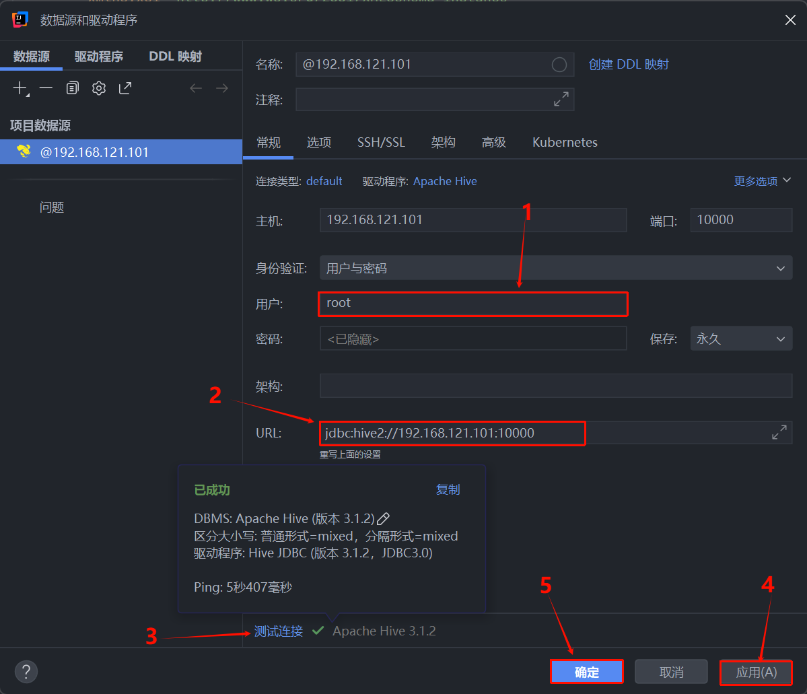Click the Apache Hive 3.1.2 status text
This screenshot has width=807, height=694.
click(x=384, y=631)
